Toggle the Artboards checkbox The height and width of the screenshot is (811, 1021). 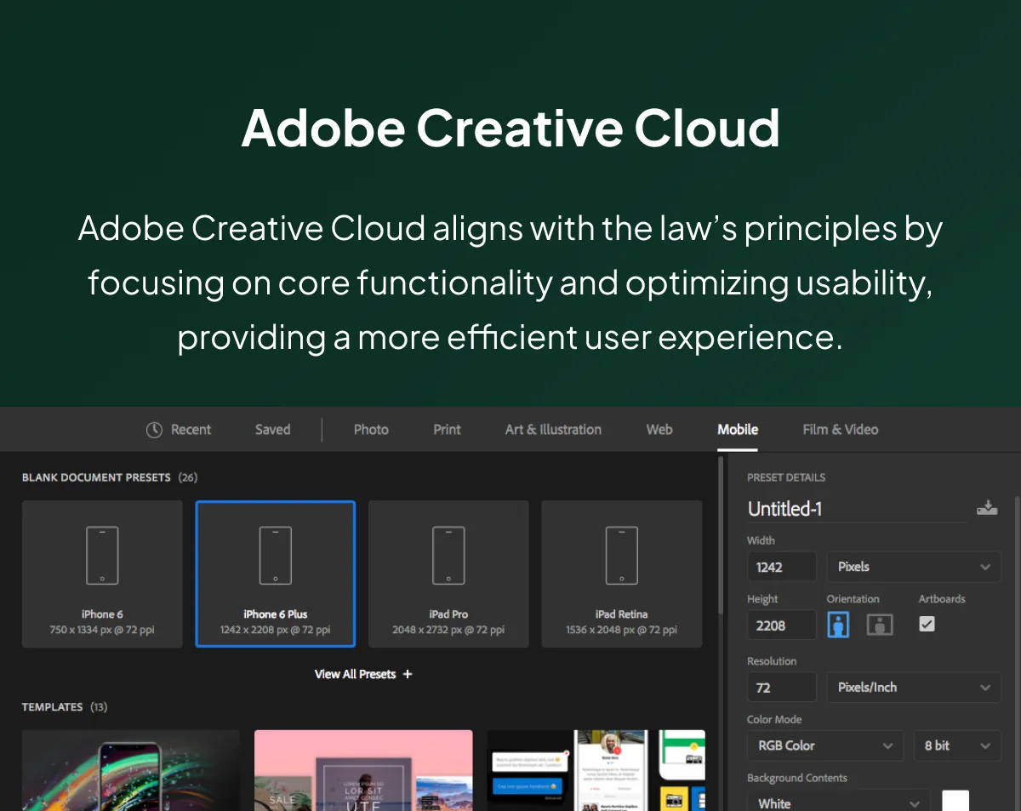(x=927, y=624)
